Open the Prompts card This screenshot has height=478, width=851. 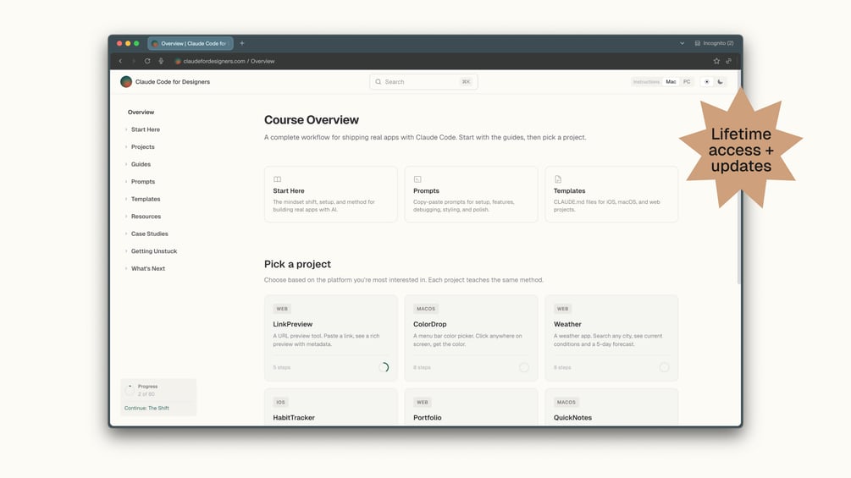tap(471, 194)
